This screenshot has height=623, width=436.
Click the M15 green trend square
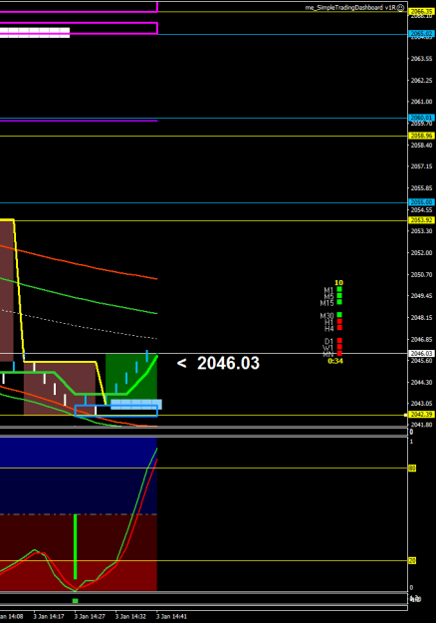tap(339, 302)
